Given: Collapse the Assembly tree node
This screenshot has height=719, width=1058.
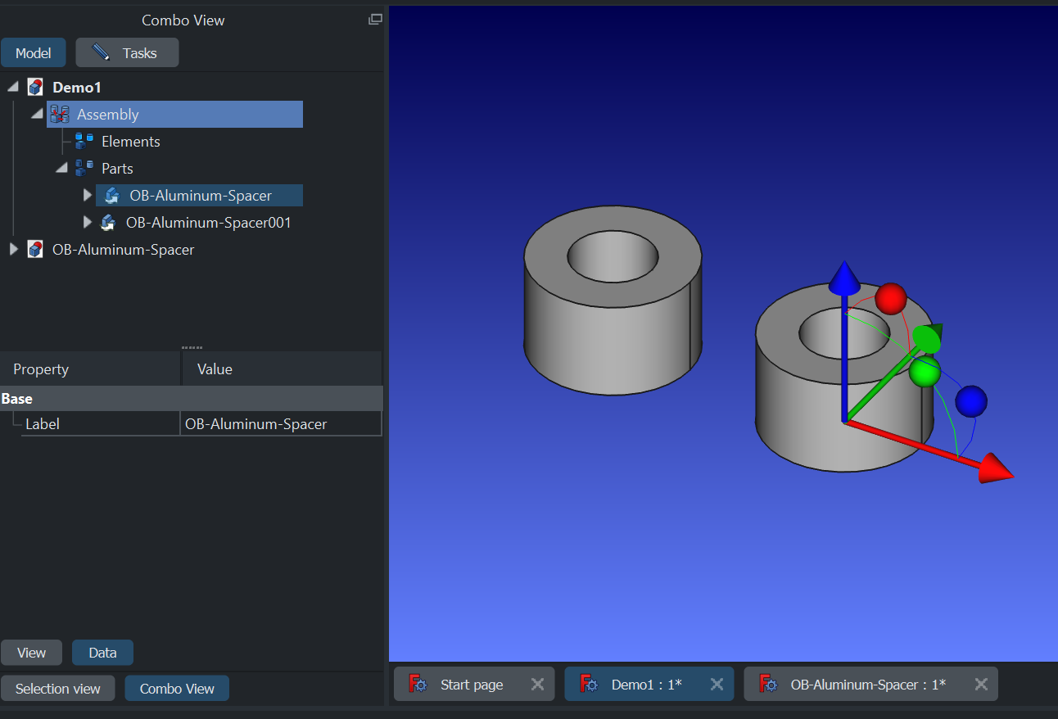Looking at the screenshot, I should click(x=37, y=115).
